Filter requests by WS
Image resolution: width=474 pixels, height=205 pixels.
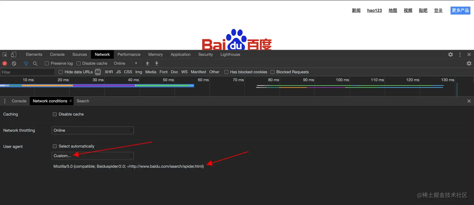pos(184,72)
